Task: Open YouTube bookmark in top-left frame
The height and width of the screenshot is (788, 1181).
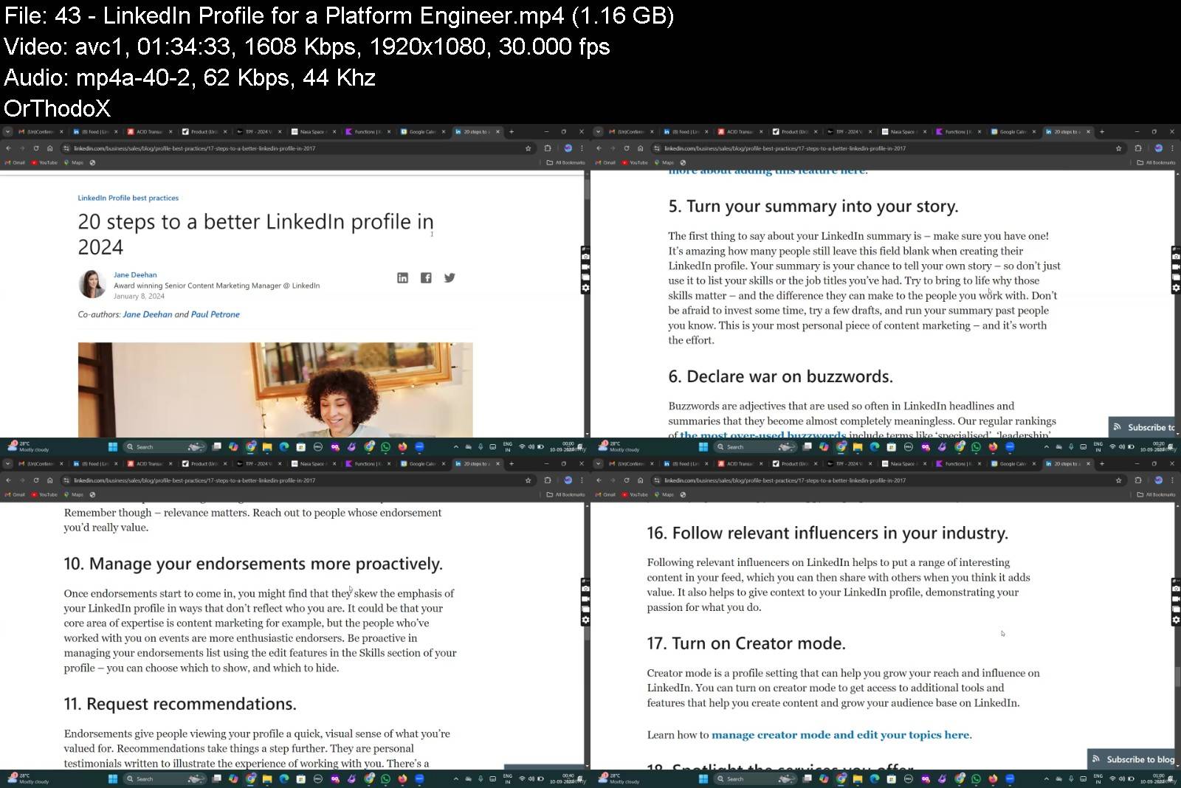Action: pos(44,162)
